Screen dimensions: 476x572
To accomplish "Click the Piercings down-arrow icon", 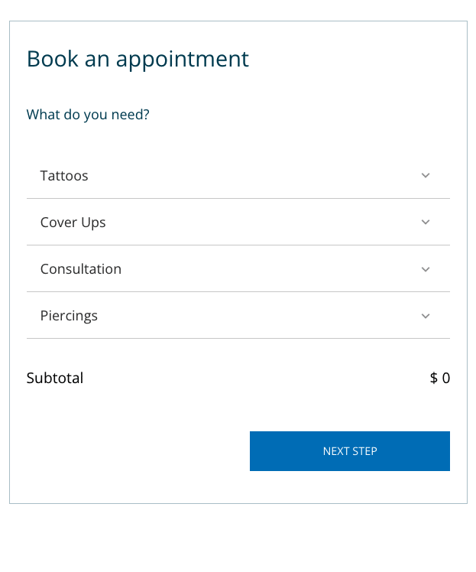I will (426, 316).
